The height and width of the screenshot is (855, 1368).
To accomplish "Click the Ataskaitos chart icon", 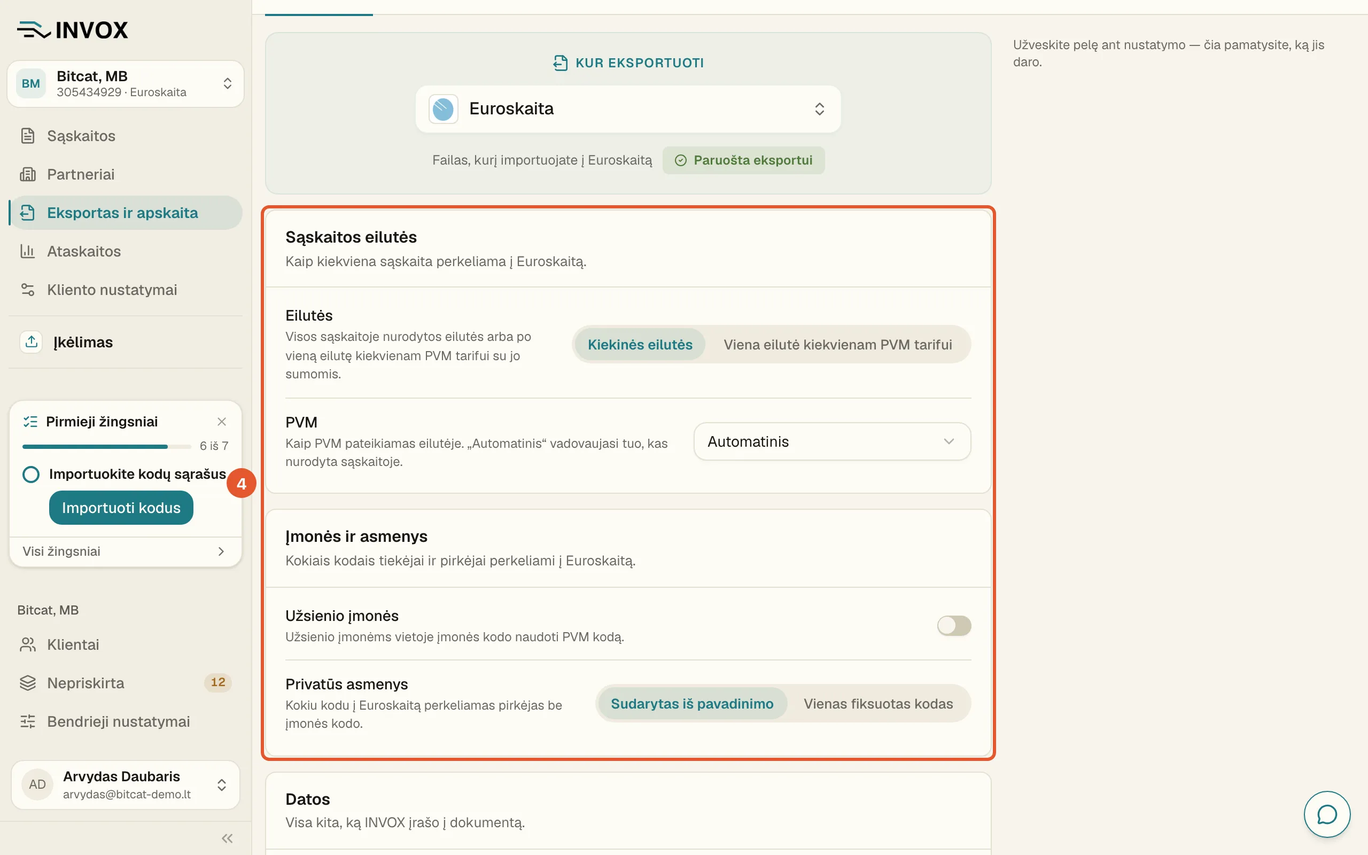I will click(x=28, y=251).
